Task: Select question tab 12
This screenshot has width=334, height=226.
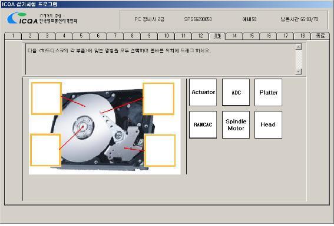Action: pos(200,36)
